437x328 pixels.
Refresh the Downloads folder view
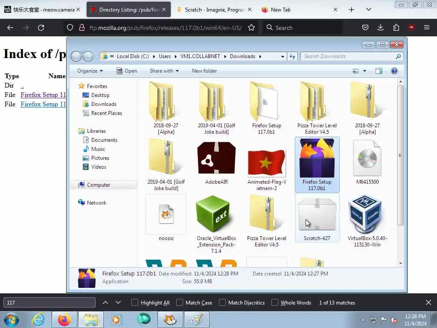[x=292, y=56]
